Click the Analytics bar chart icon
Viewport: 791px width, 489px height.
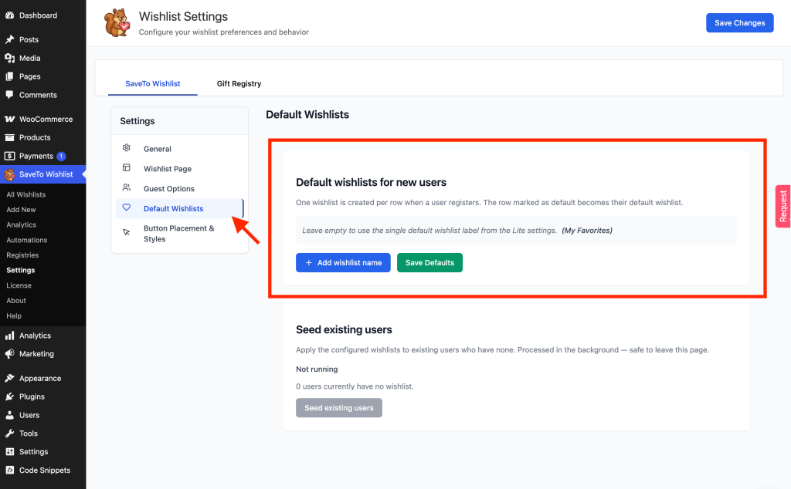tap(9, 336)
